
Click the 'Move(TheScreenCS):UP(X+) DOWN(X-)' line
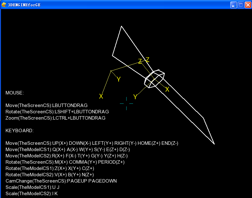click(92, 143)
